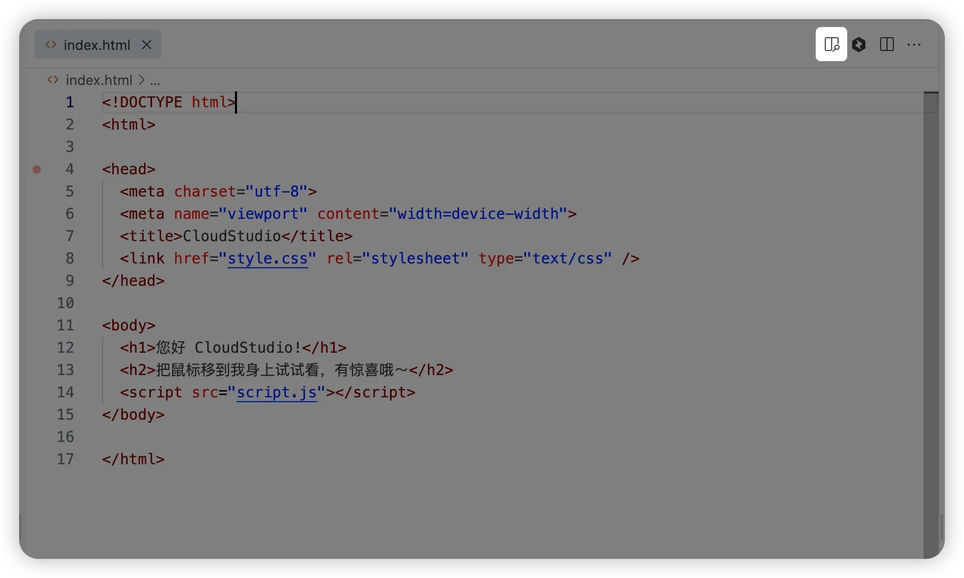Open the index.html breadcrumb item
The height and width of the screenshot is (578, 964).
point(99,80)
